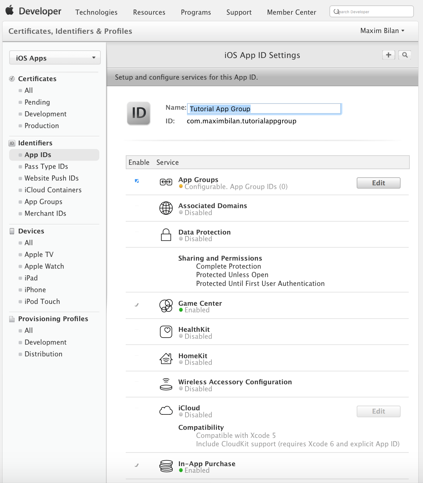Click the add new App ID plus icon
Screen dimensions: 423x483
(x=388, y=55)
